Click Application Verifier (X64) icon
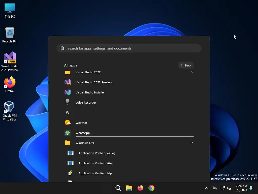This screenshot has width=258, height=194. coord(71,163)
